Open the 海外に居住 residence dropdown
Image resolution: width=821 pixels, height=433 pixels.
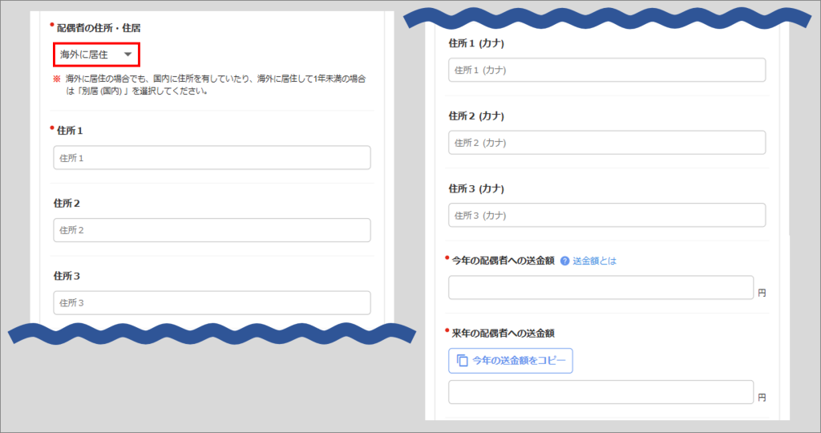[x=95, y=55]
